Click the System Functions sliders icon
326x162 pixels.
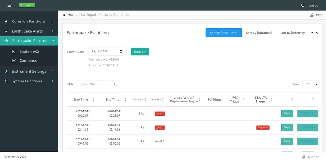6,81
